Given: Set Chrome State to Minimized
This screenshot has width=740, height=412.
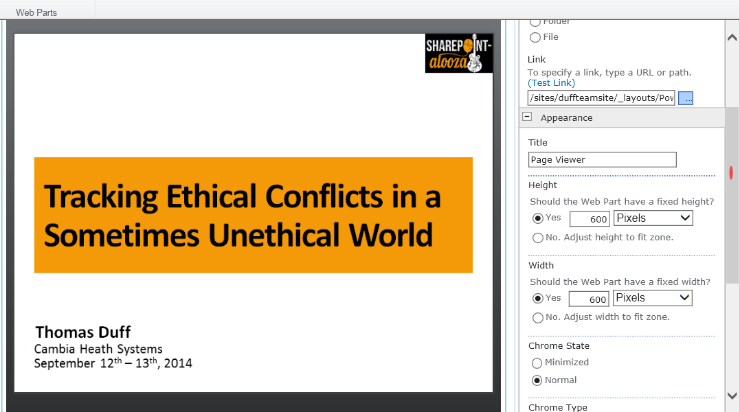Looking at the screenshot, I should click(537, 363).
